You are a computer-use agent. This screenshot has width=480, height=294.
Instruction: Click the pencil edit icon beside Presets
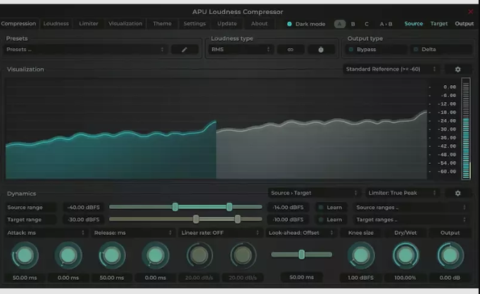(x=184, y=50)
